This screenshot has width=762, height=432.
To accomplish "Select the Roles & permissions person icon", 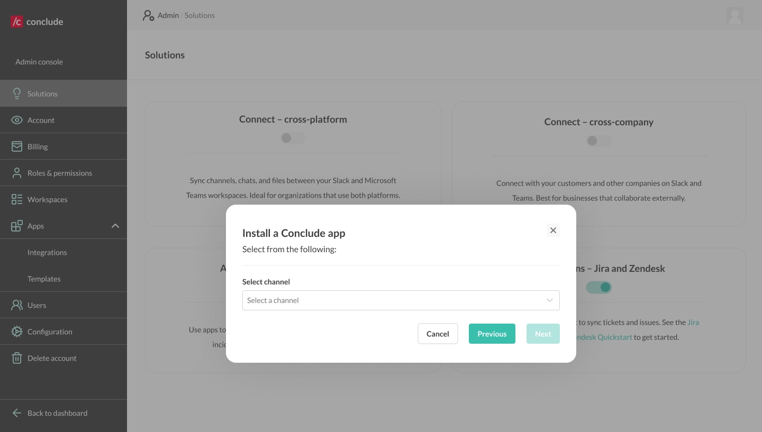I will (x=17, y=173).
